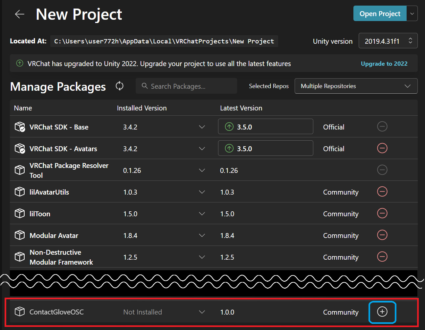Screen dimensions: 425x330
Task: Click the upgrade notice arrow icon
Action: pyautogui.click(x=20, y=63)
